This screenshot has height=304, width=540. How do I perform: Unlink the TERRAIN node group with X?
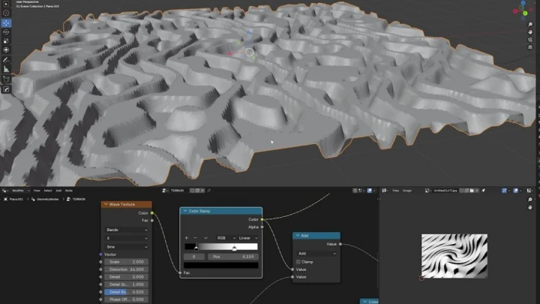coord(202,190)
